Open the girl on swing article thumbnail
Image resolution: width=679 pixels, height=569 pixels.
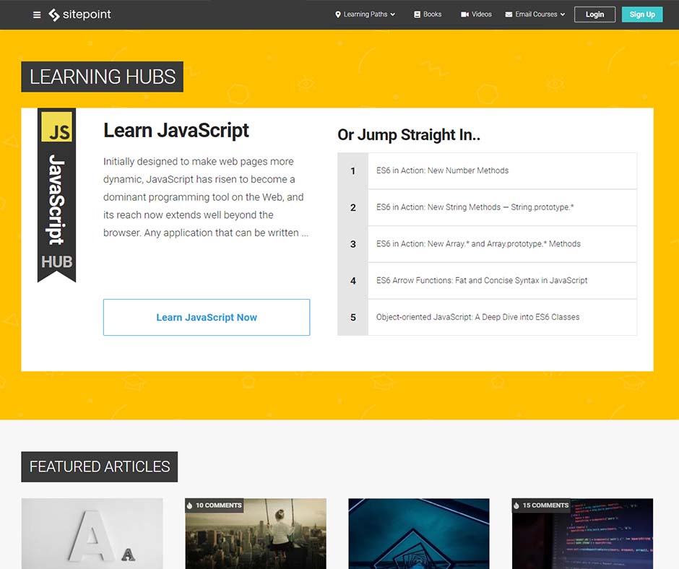[256, 534]
